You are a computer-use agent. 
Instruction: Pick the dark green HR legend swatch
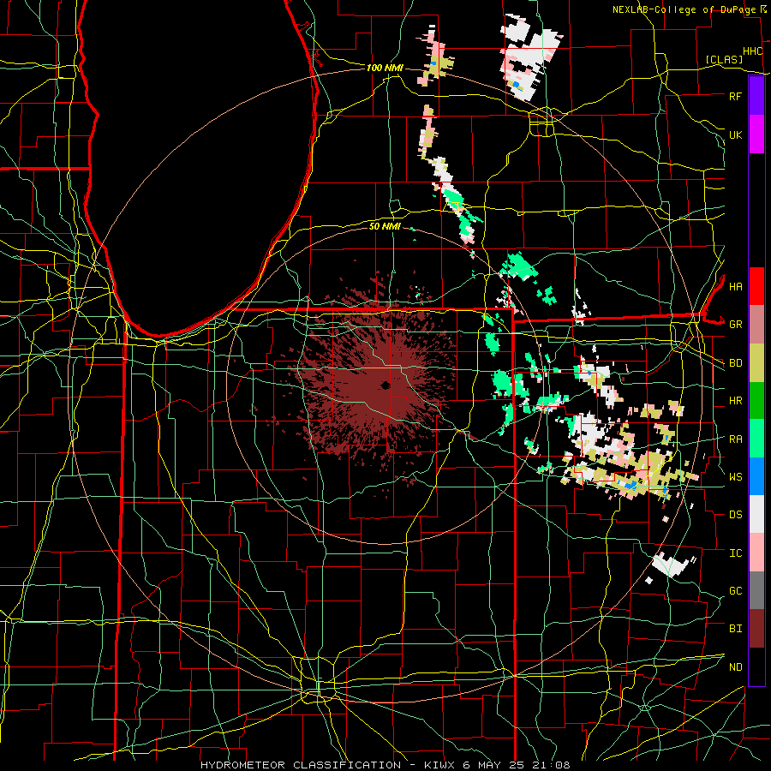click(x=756, y=401)
